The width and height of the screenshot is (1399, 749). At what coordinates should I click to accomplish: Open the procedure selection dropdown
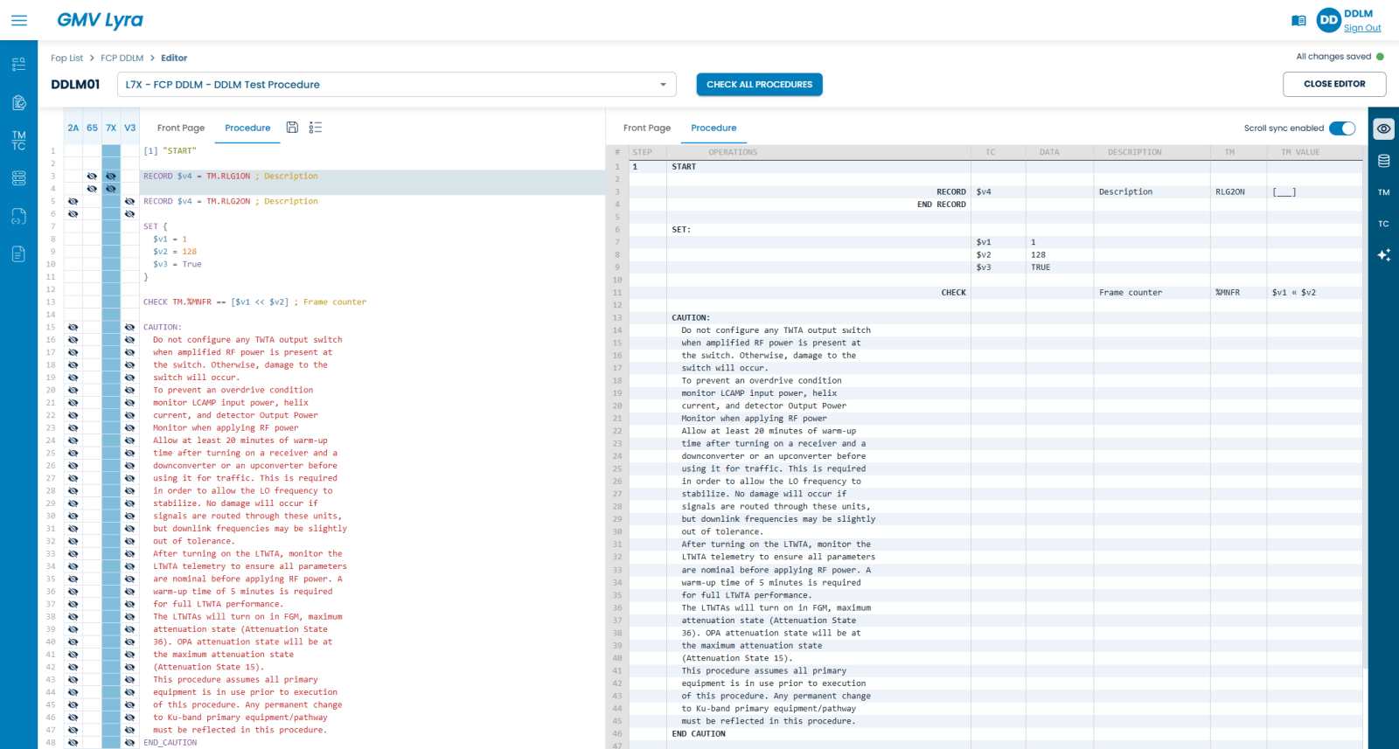tap(663, 85)
